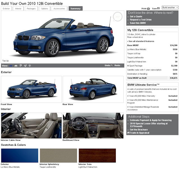Open Estimate Payment & Apply for Financing
Viewport: 180px width, 170px height.
pyautogui.click(x=151, y=120)
